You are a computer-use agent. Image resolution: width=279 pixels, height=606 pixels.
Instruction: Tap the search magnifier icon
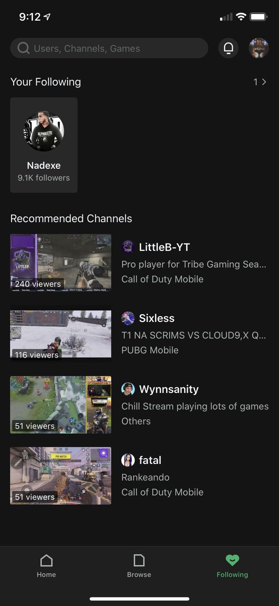click(x=23, y=48)
